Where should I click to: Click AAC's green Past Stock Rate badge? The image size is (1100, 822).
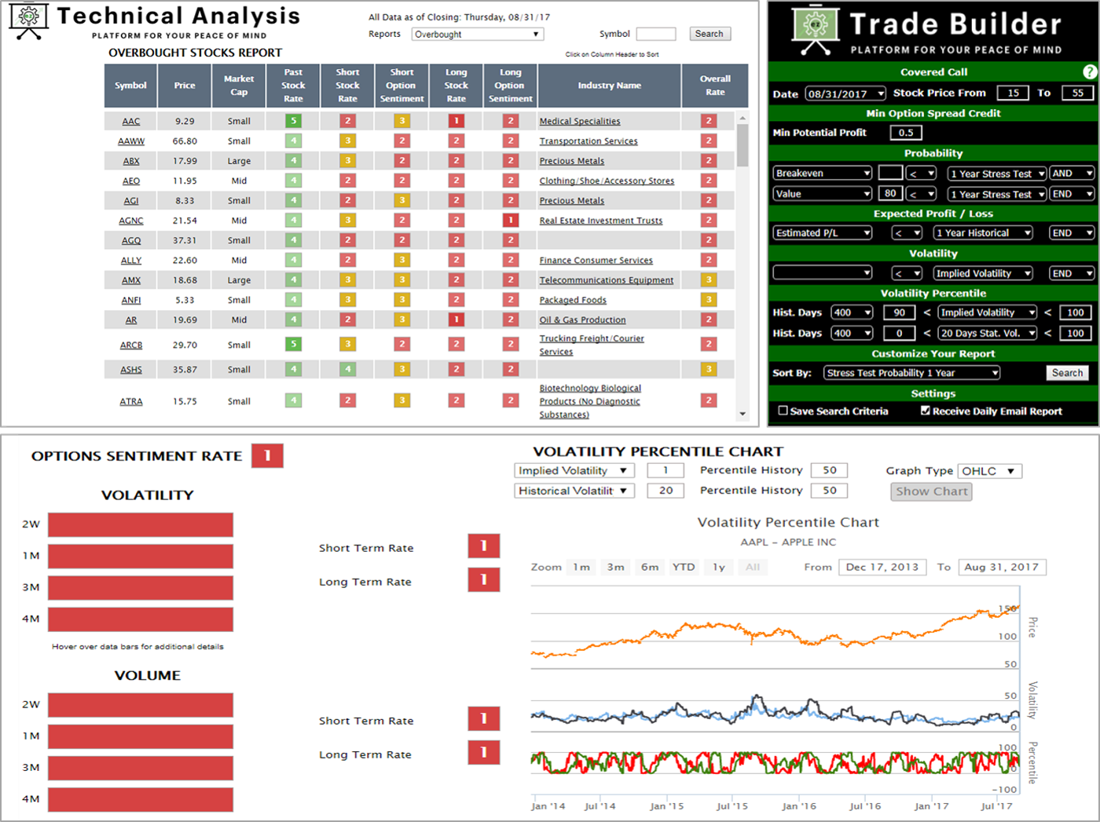(293, 121)
